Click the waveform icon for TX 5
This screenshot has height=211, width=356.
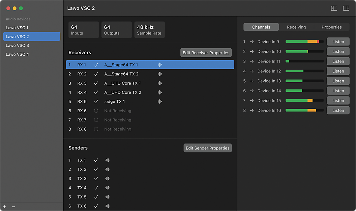point(107,197)
